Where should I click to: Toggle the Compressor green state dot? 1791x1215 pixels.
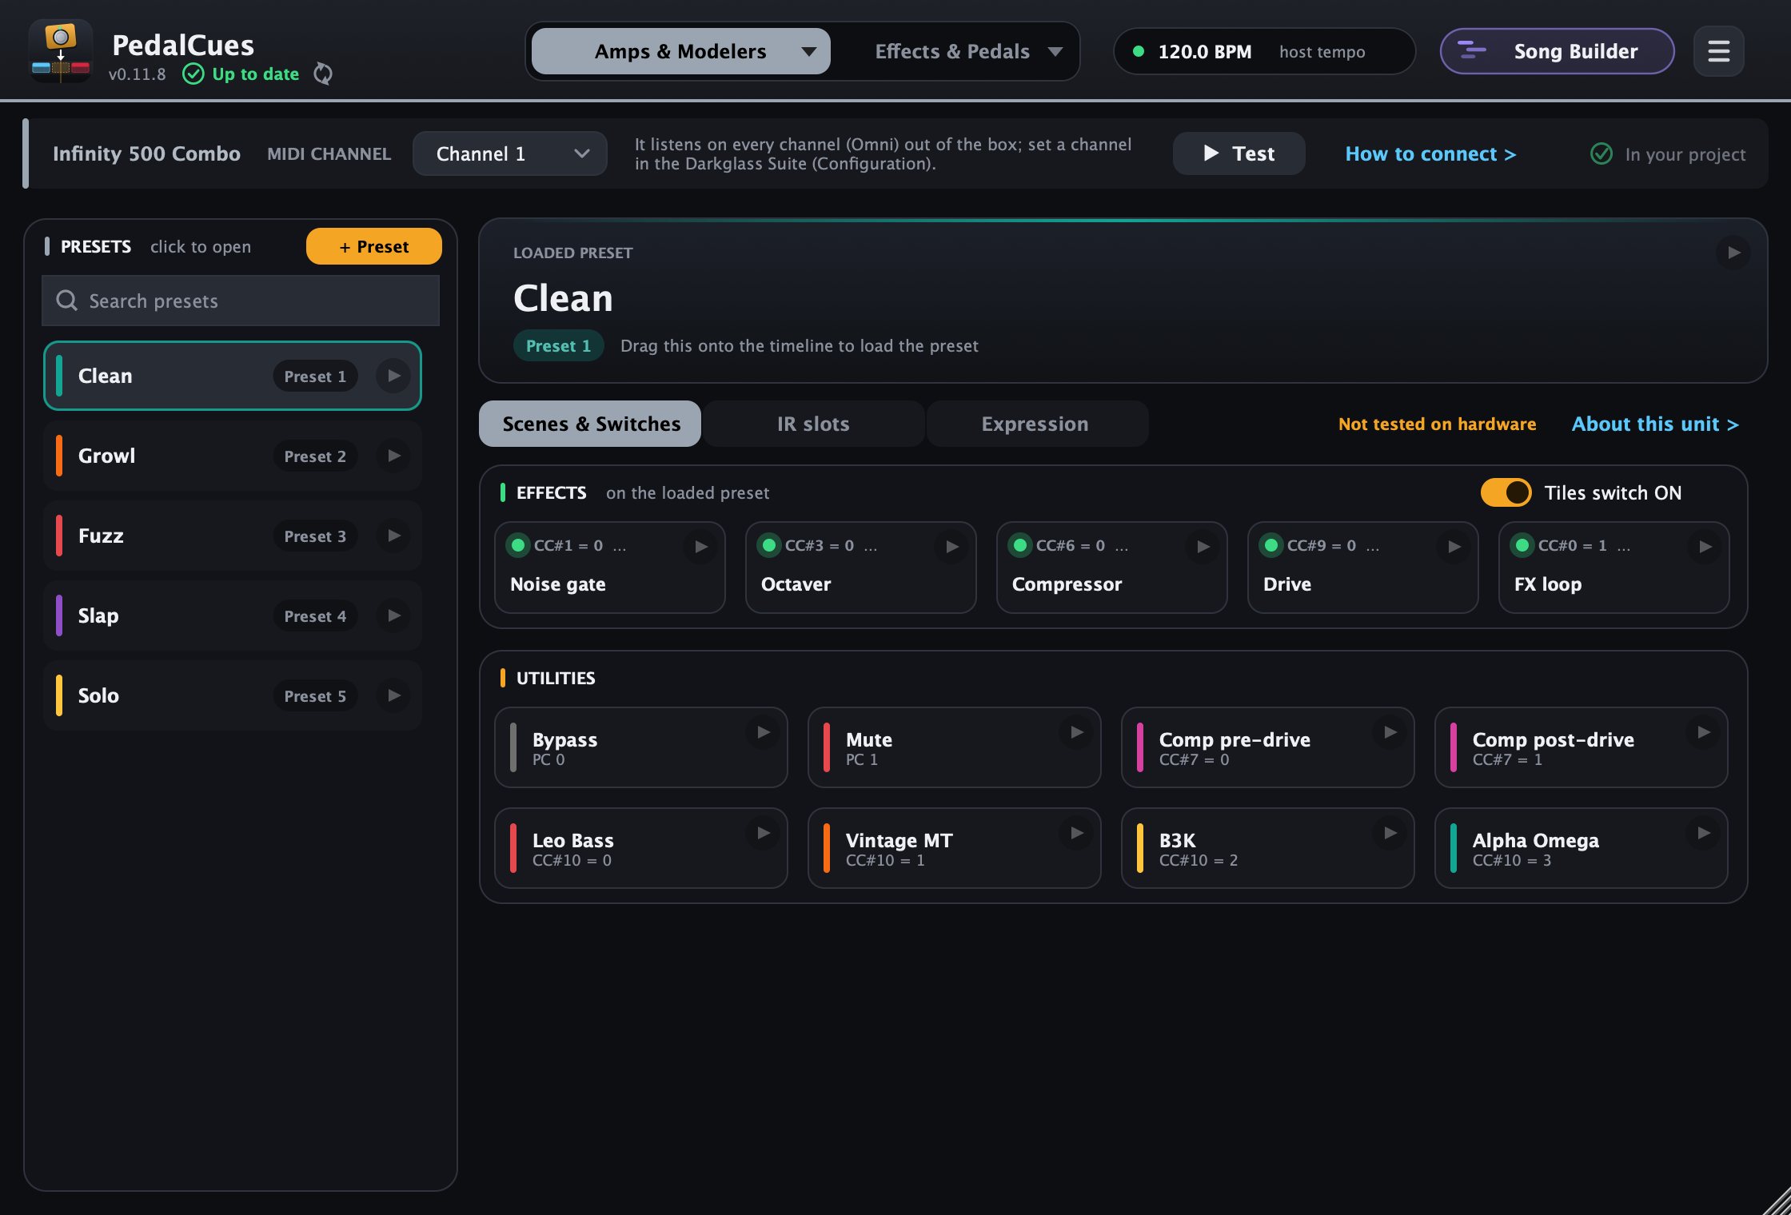1020,545
